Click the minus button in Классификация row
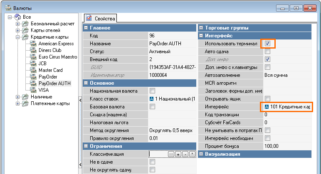The height and width of the screenshot is (174, 321). (x=185, y=154)
